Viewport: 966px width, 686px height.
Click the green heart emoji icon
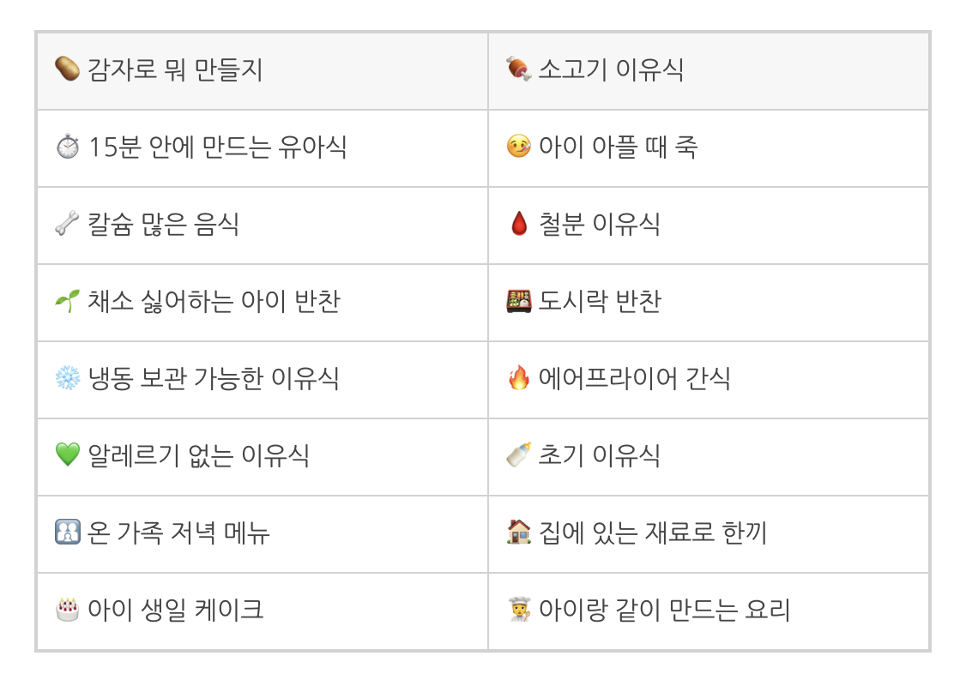[x=67, y=455]
